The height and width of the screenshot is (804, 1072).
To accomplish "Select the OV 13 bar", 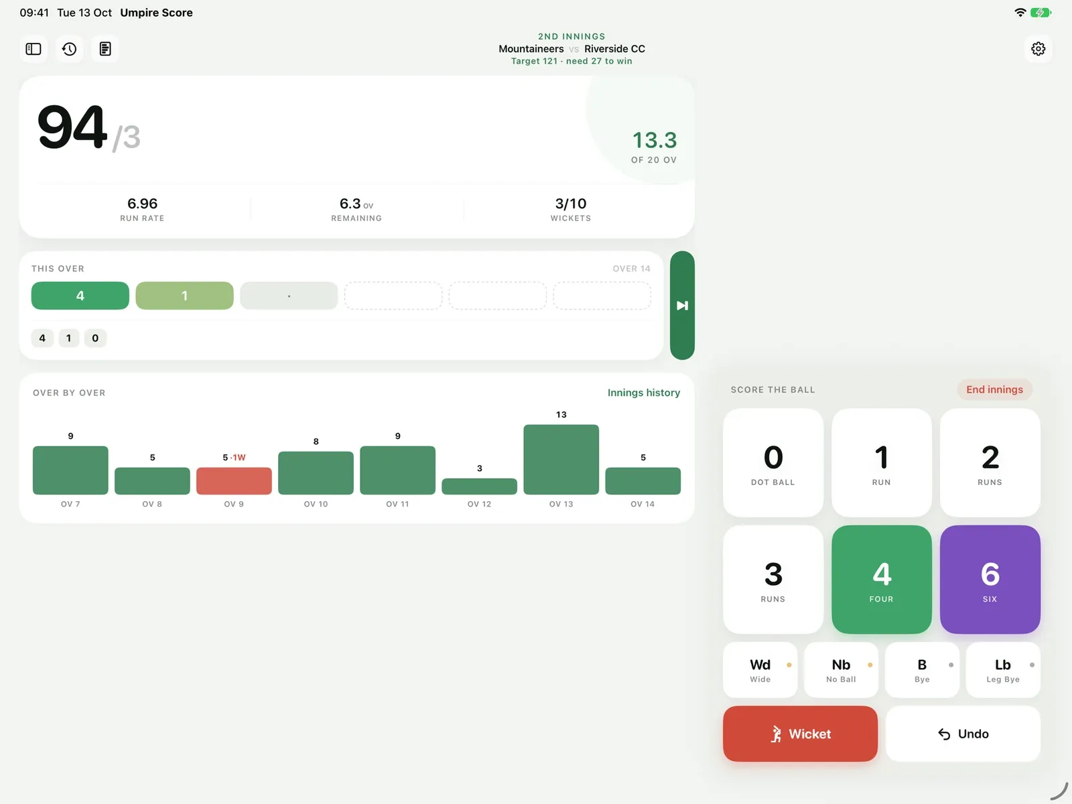I will [x=561, y=460].
